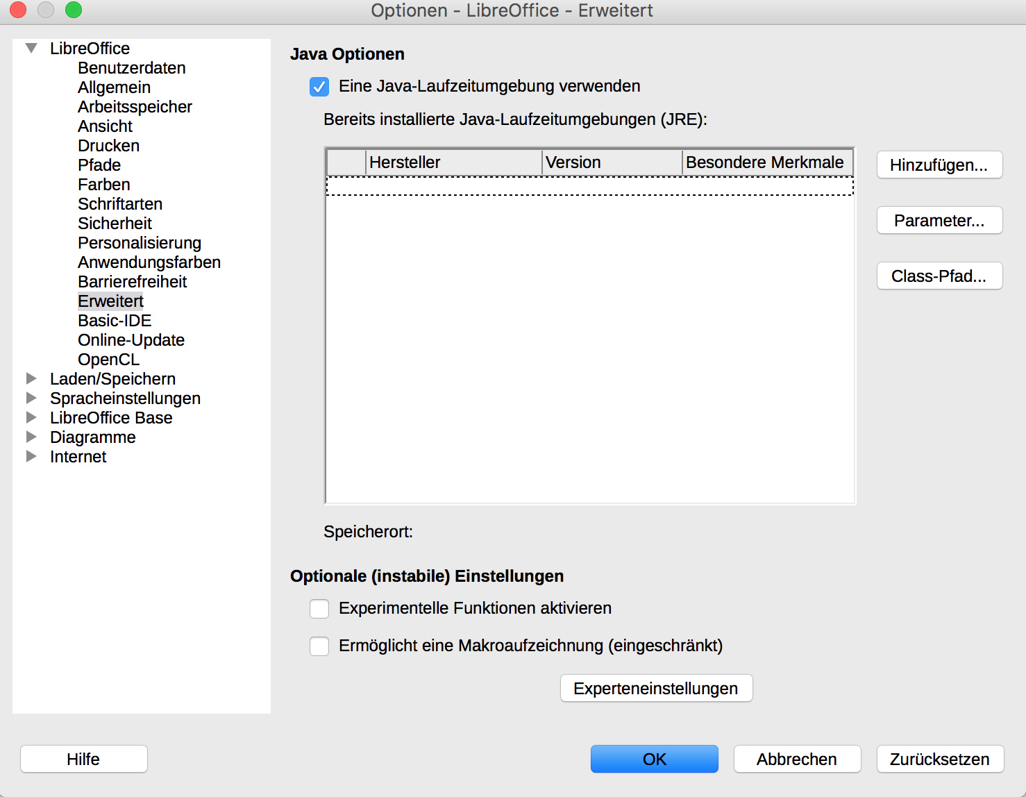Click the Version column header
The image size is (1026, 797).
tap(612, 162)
